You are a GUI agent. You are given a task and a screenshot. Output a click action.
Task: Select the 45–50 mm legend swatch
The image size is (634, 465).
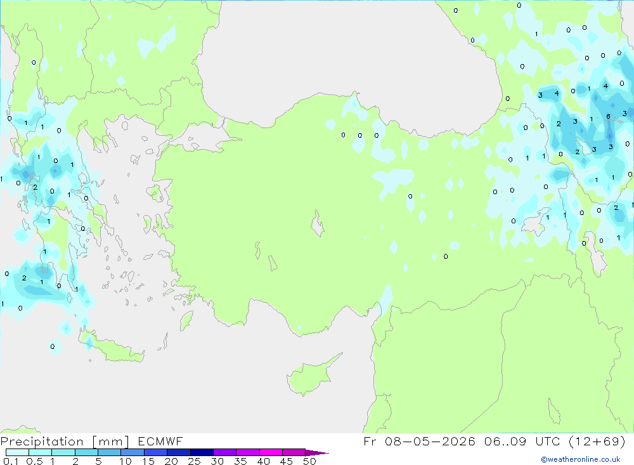(294, 452)
